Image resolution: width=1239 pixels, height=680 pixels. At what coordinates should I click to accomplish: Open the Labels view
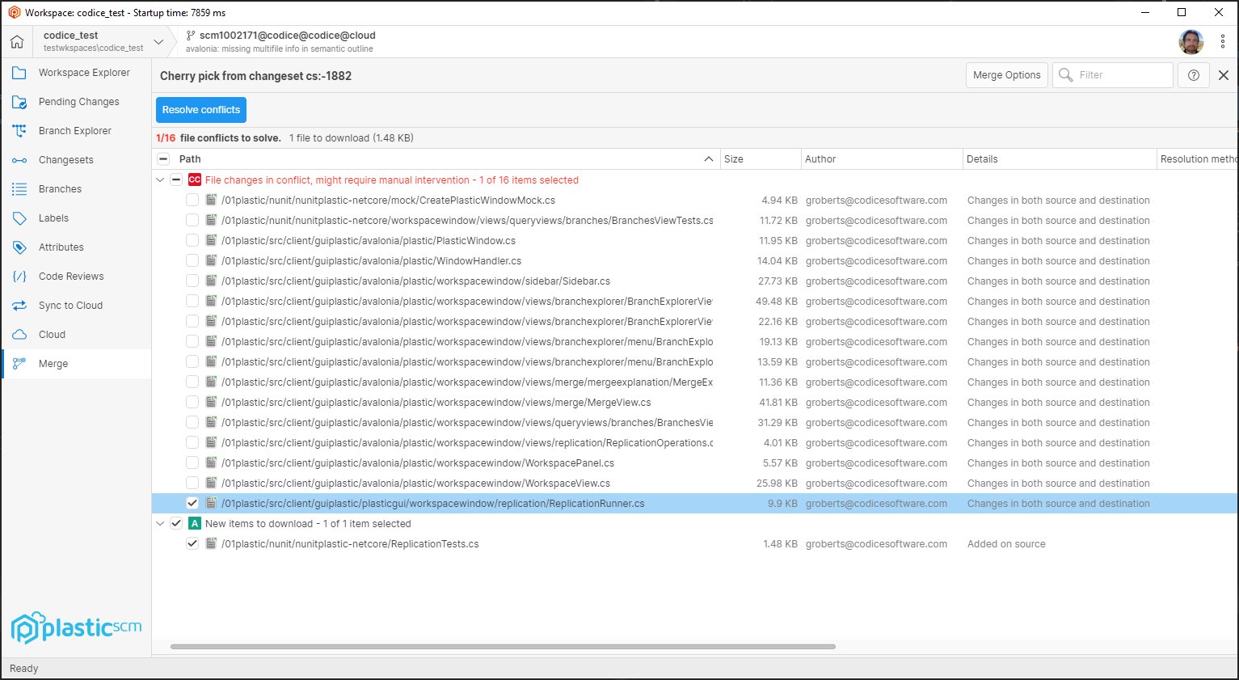(53, 218)
